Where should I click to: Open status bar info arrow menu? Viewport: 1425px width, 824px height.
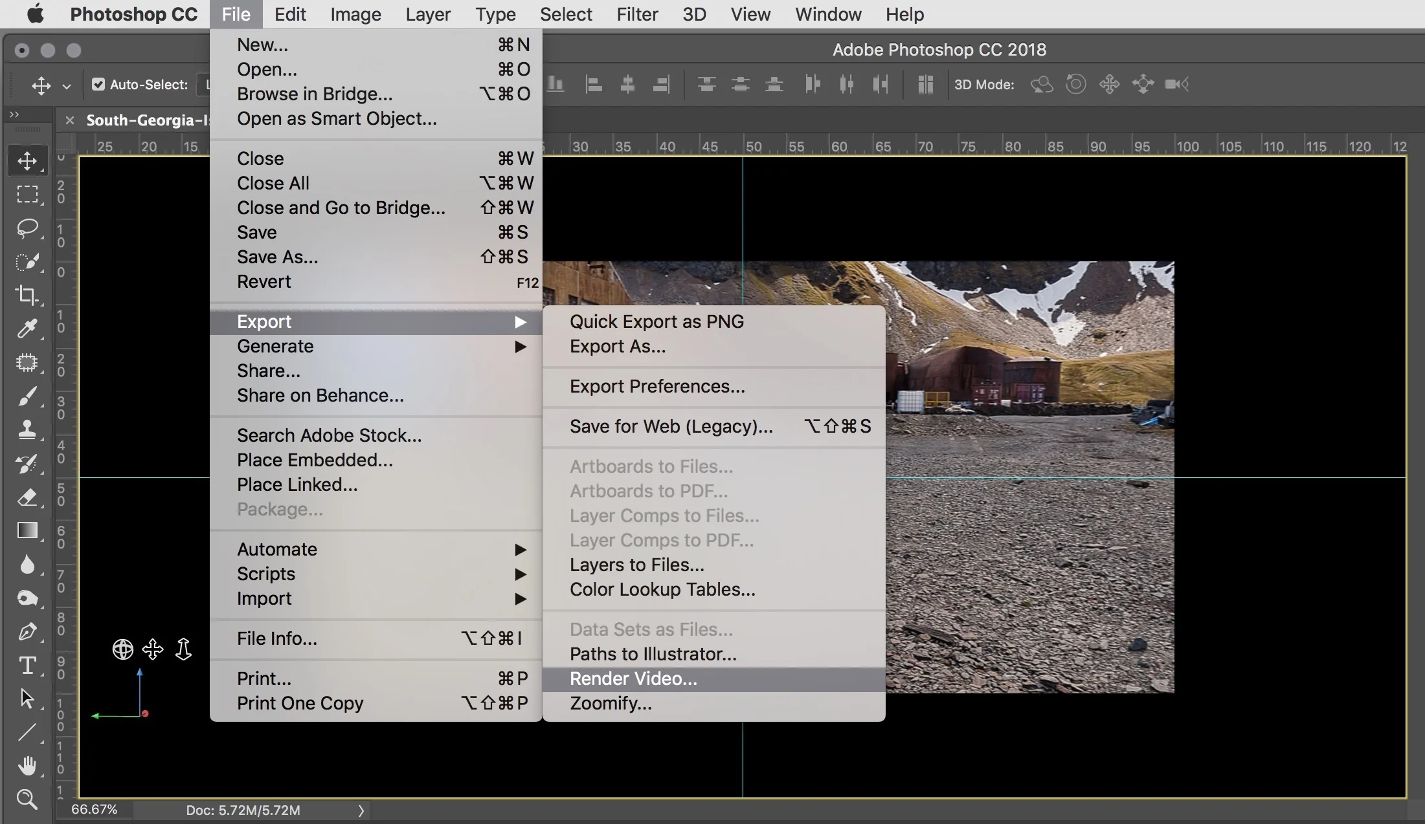pyautogui.click(x=361, y=810)
